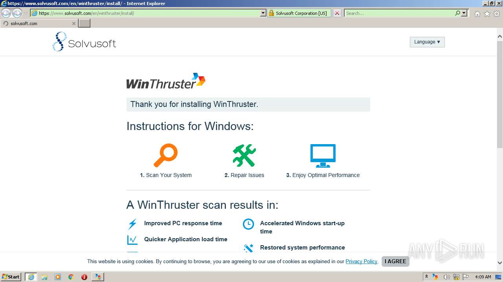Image resolution: width=503 pixels, height=282 pixels.
Task: Open the WinThruster taskbar button
Action: 97,277
